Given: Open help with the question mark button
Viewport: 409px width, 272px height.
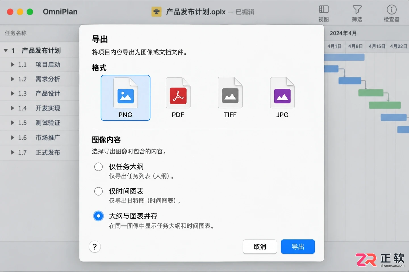Looking at the screenshot, I should point(95,247).
